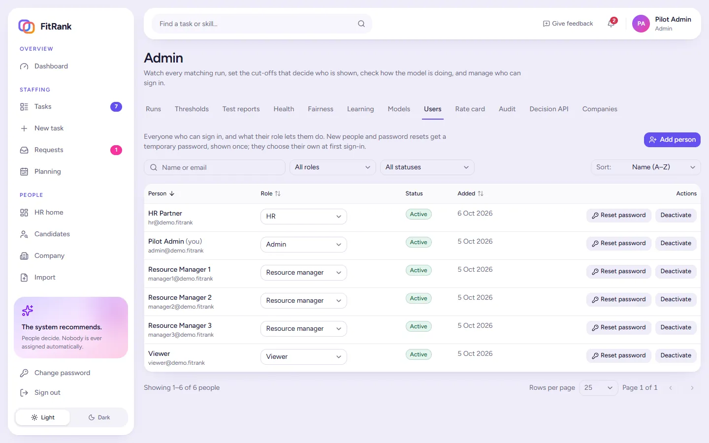
Task: Open role dropdown for HR Partner
Action: 303,217
